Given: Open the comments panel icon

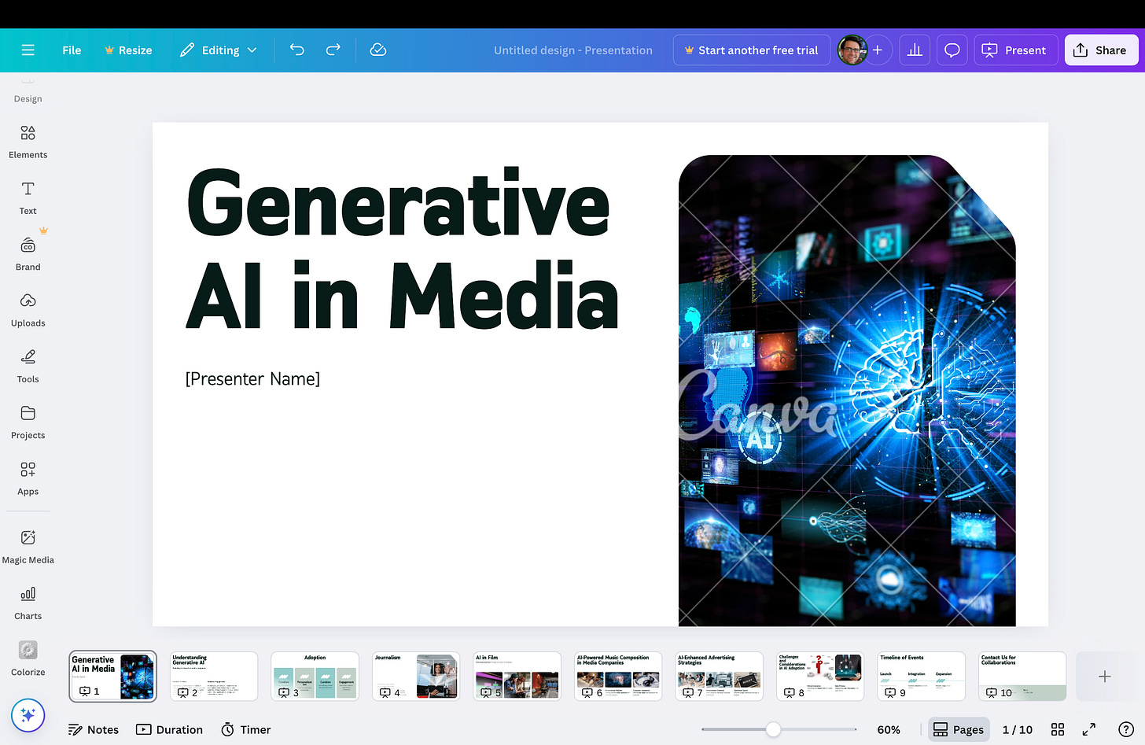Looking at the screenshot, I should [x=952, y=50].
